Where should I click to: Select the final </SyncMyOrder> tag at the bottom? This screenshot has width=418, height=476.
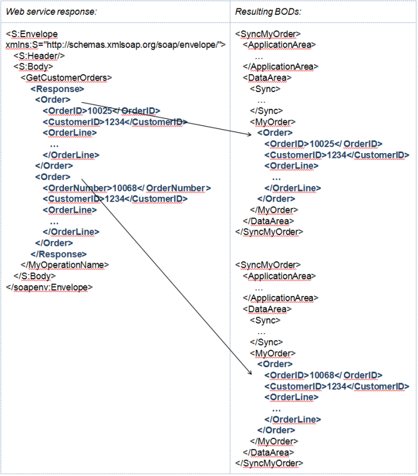(269, 463)
